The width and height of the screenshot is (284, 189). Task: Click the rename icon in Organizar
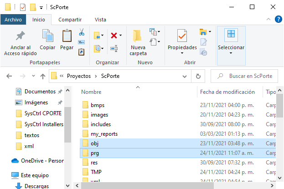tap(114, 49)
